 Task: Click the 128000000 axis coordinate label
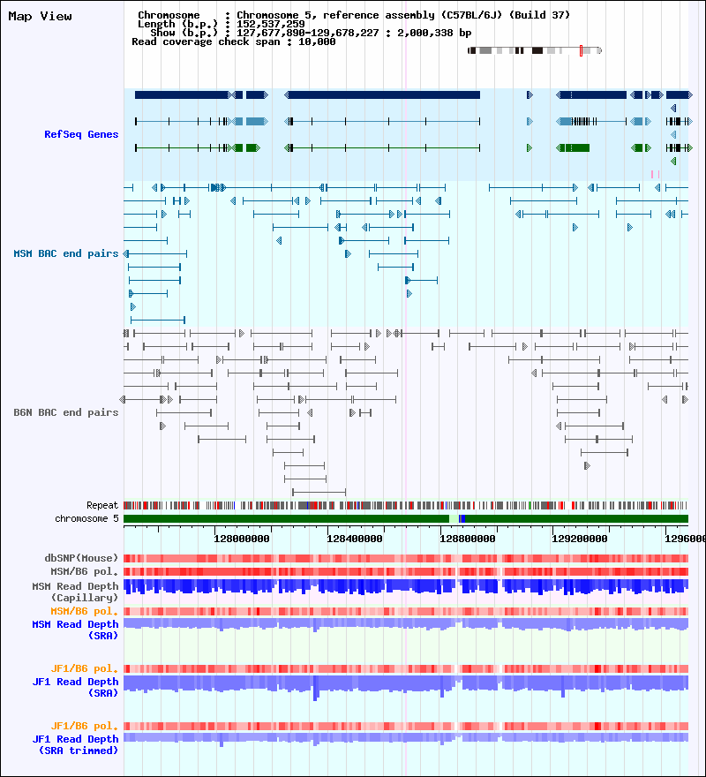point(242,539)
